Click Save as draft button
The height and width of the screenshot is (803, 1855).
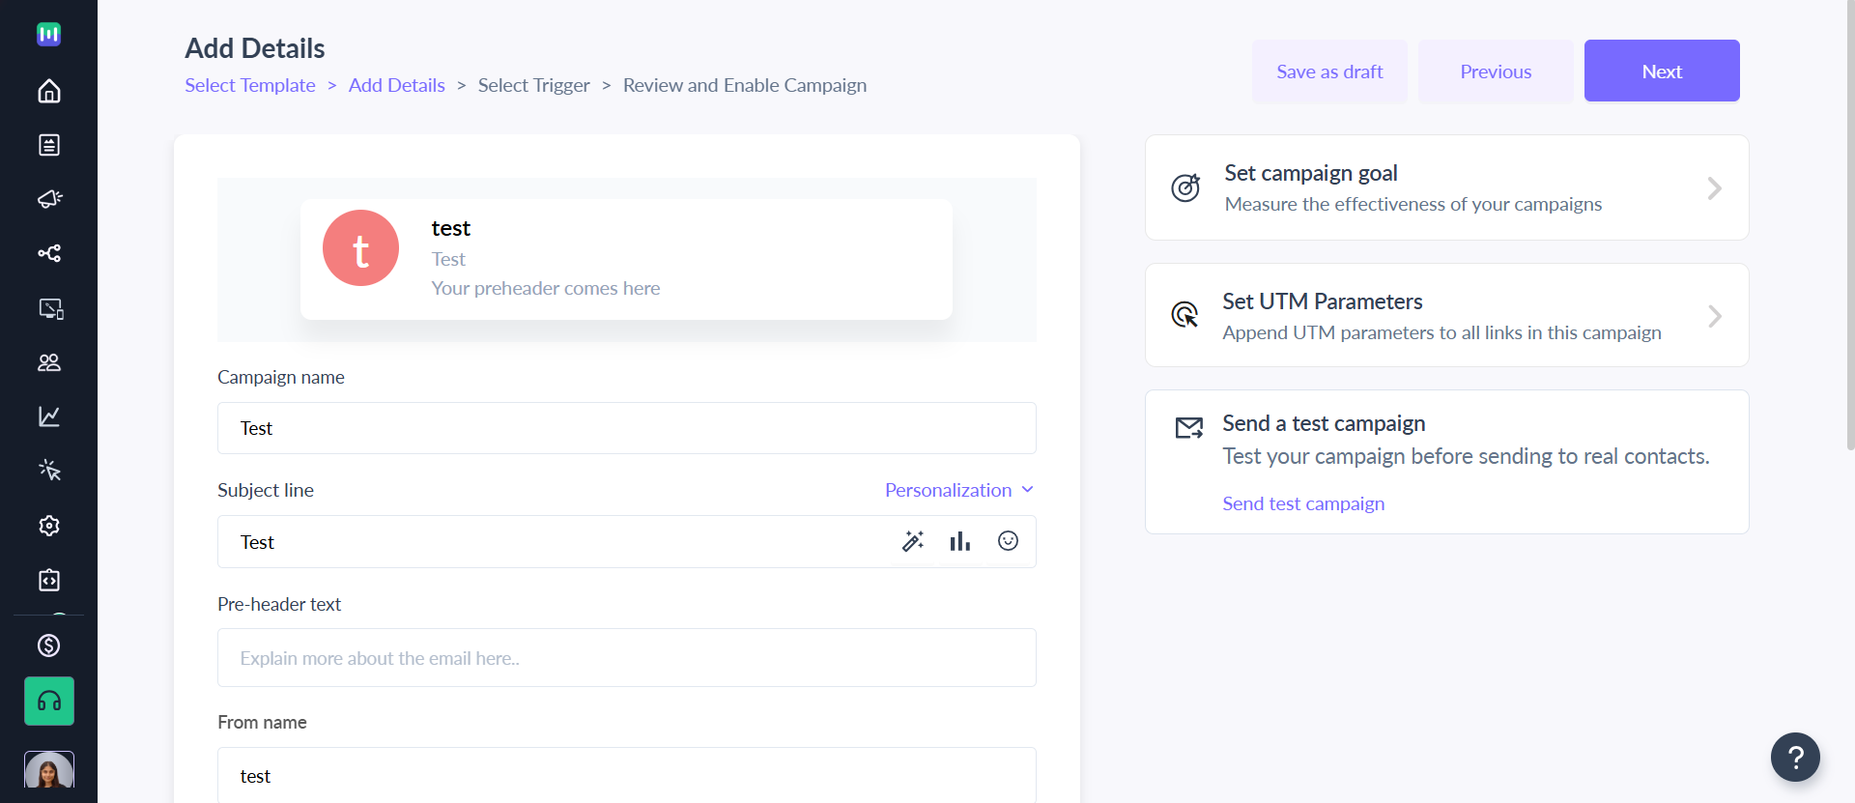(1329, 72)
